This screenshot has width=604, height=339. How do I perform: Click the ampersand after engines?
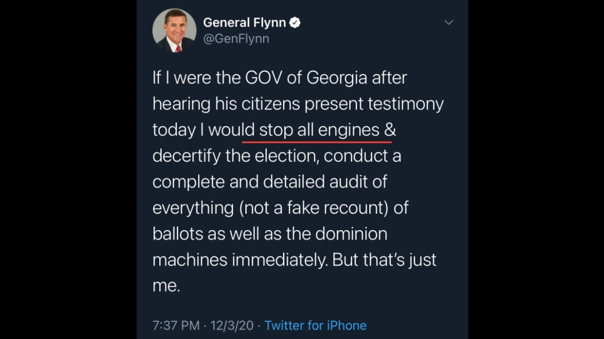point(389,130)
